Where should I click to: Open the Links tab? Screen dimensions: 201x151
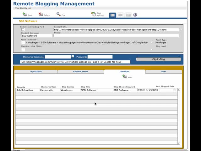point(163,71)
